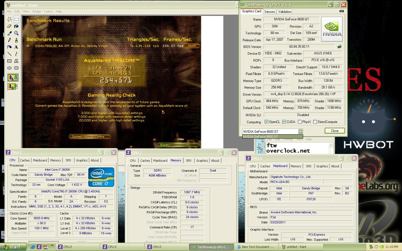Open SPD tab in the right CPU-Z window
Image resolution: width=402 pixels, height=251 pixels.
[308, 166]
